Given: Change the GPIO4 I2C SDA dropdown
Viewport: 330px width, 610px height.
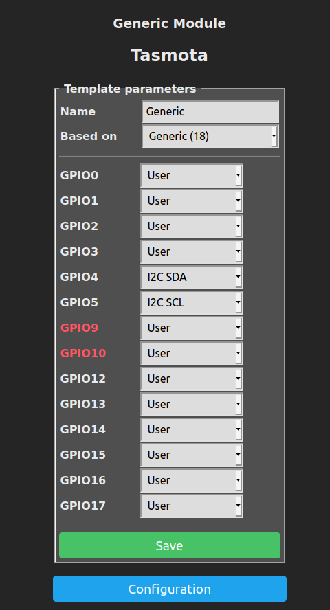Looking at the screenshot, I should click(x=192, y=277).
